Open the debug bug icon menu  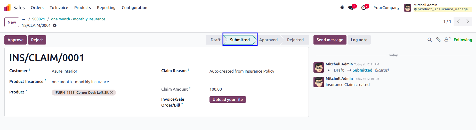pos(342,7)
